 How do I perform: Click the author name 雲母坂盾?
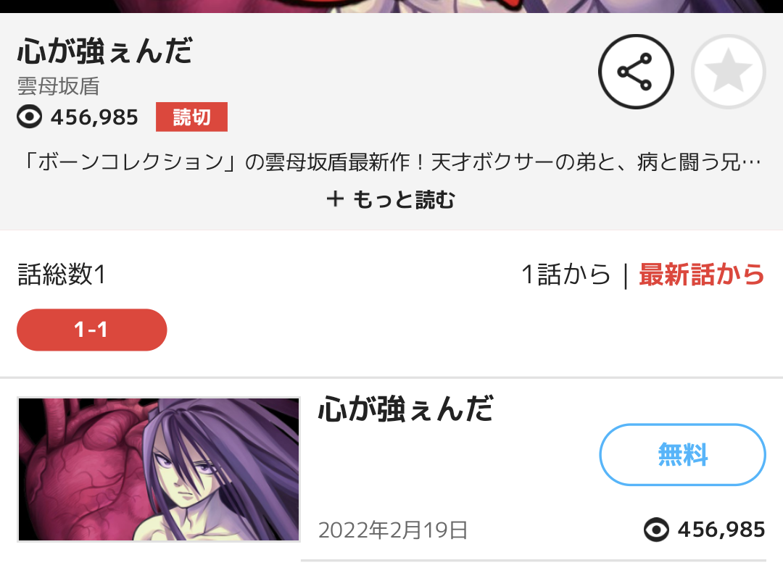59,86
